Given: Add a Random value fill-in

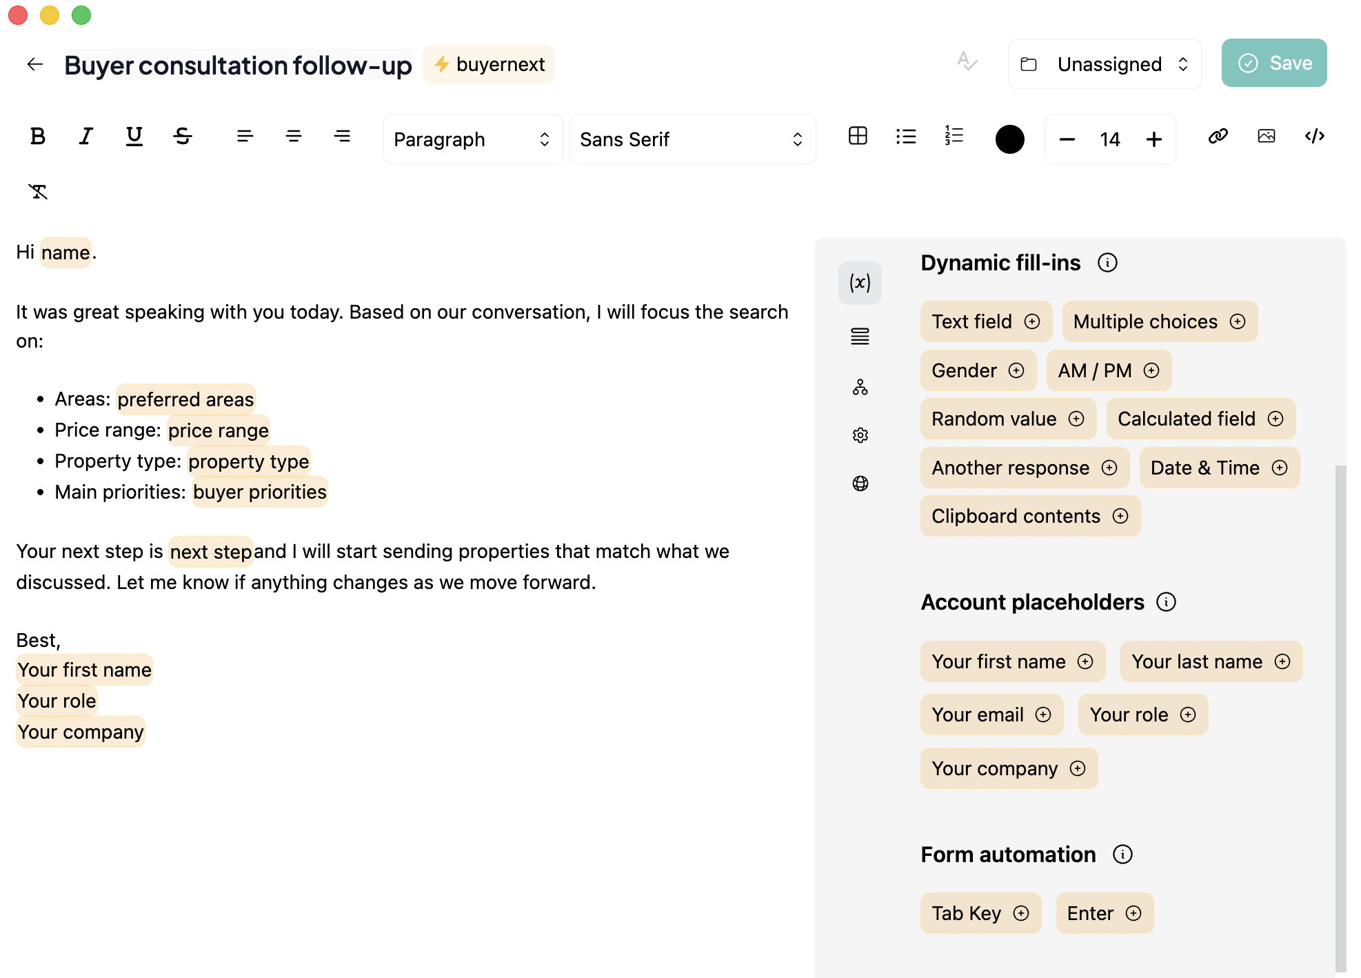Looking at the screenshot, I should (x=1007, y=419).
